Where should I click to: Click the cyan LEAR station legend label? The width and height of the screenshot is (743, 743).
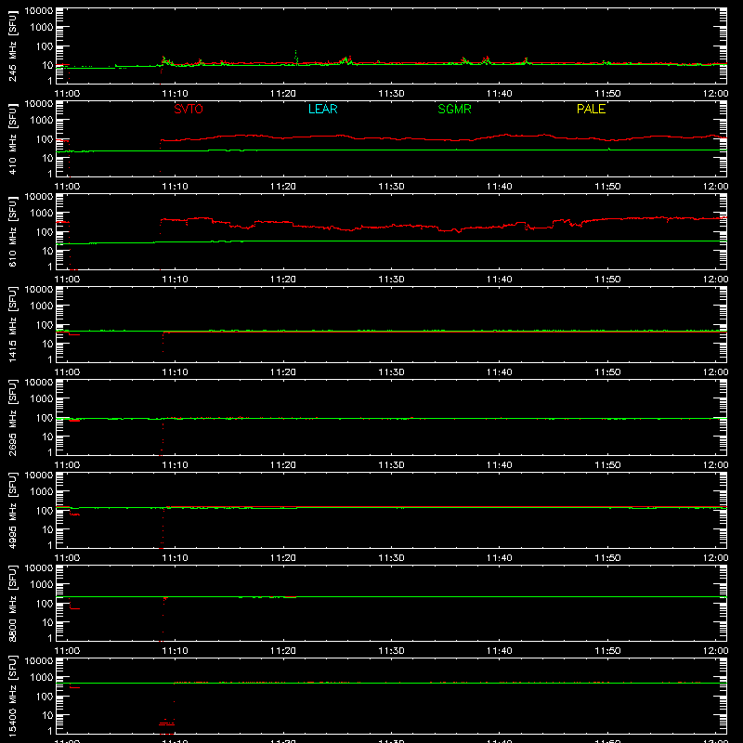(x=322, y=109)
